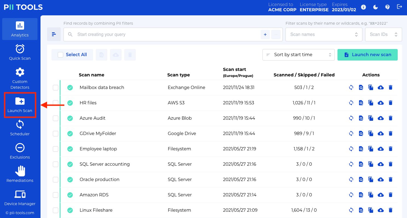Download results for the HR files scan
The width and height of the screenshot is (407, 218).
[x=381, y=103]
